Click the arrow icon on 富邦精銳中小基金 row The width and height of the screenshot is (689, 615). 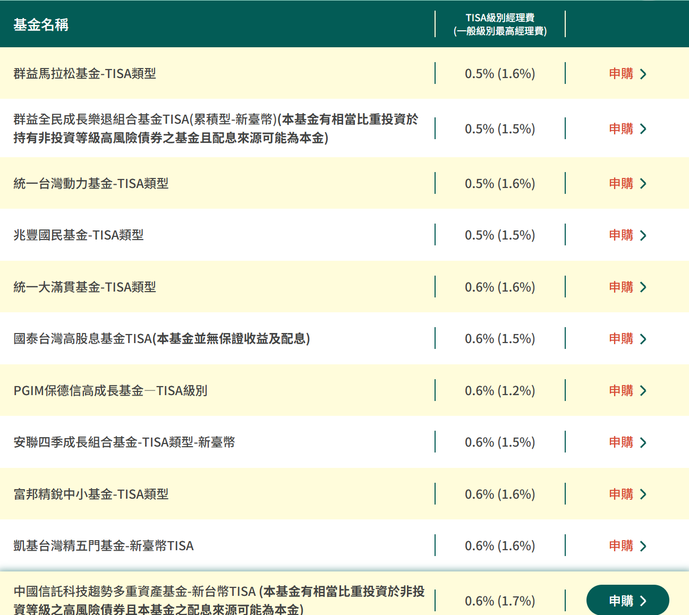[x=643, y=494]
